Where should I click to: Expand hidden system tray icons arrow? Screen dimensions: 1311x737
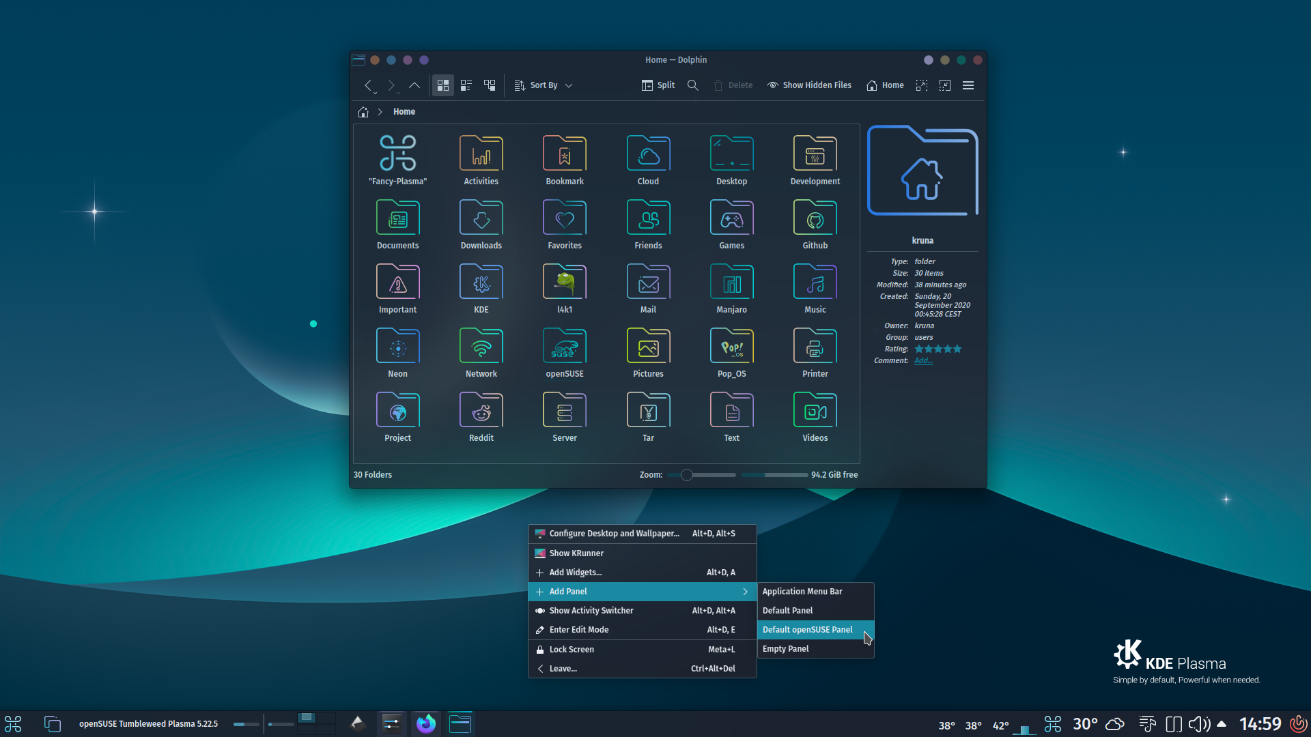pos(1222,724)
